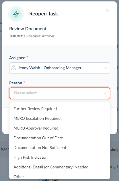Viewport: 119px width, 181px height.
Task: Click the 'Assignee' field label
Action: (x=17, y=58)
